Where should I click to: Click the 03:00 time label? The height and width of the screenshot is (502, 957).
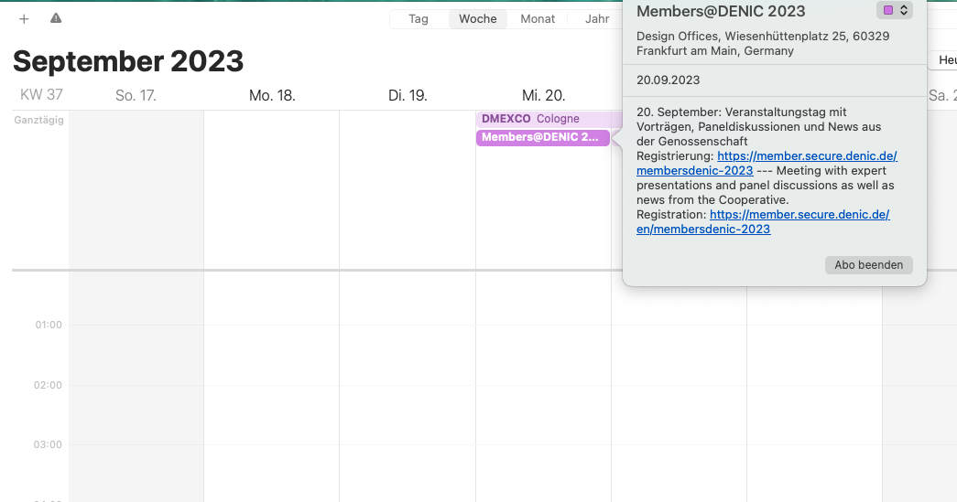pos(48,444)
